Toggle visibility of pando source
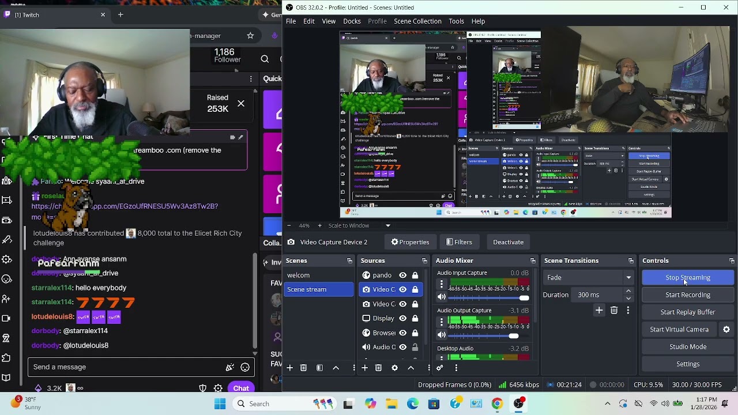This screenshot has width=738, height=415. point(402,276)
